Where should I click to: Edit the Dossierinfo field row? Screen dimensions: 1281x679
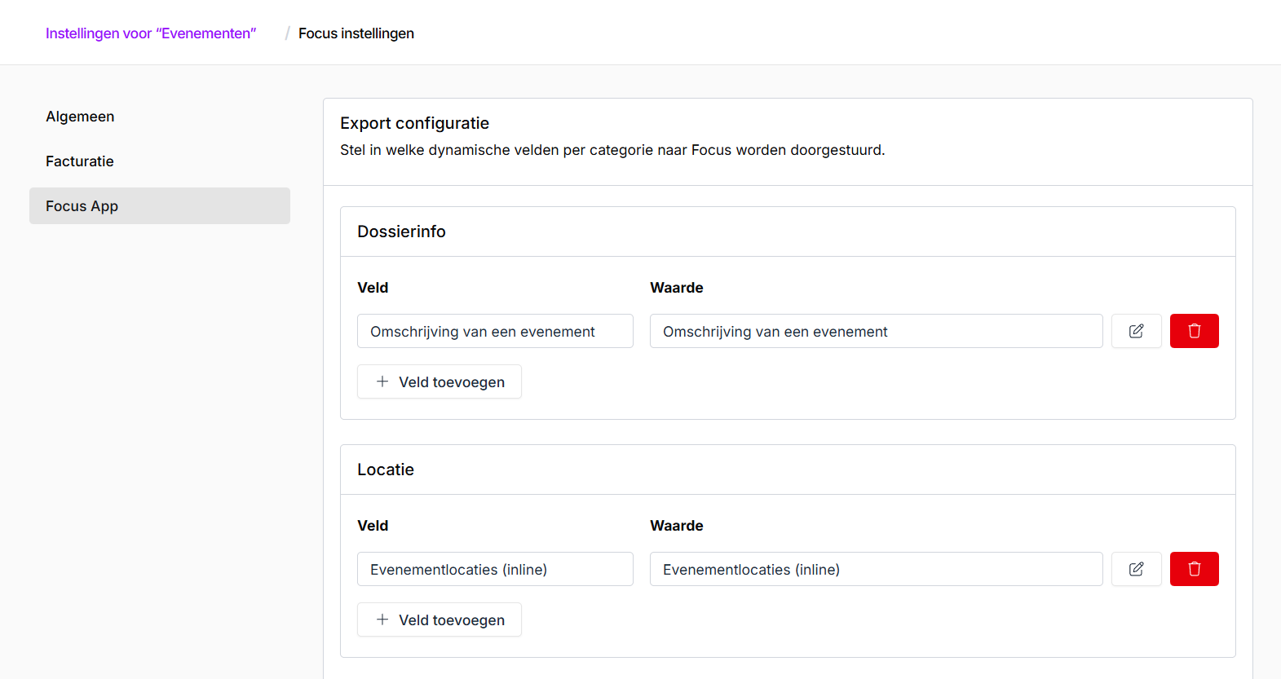[x=1136, y=331]
